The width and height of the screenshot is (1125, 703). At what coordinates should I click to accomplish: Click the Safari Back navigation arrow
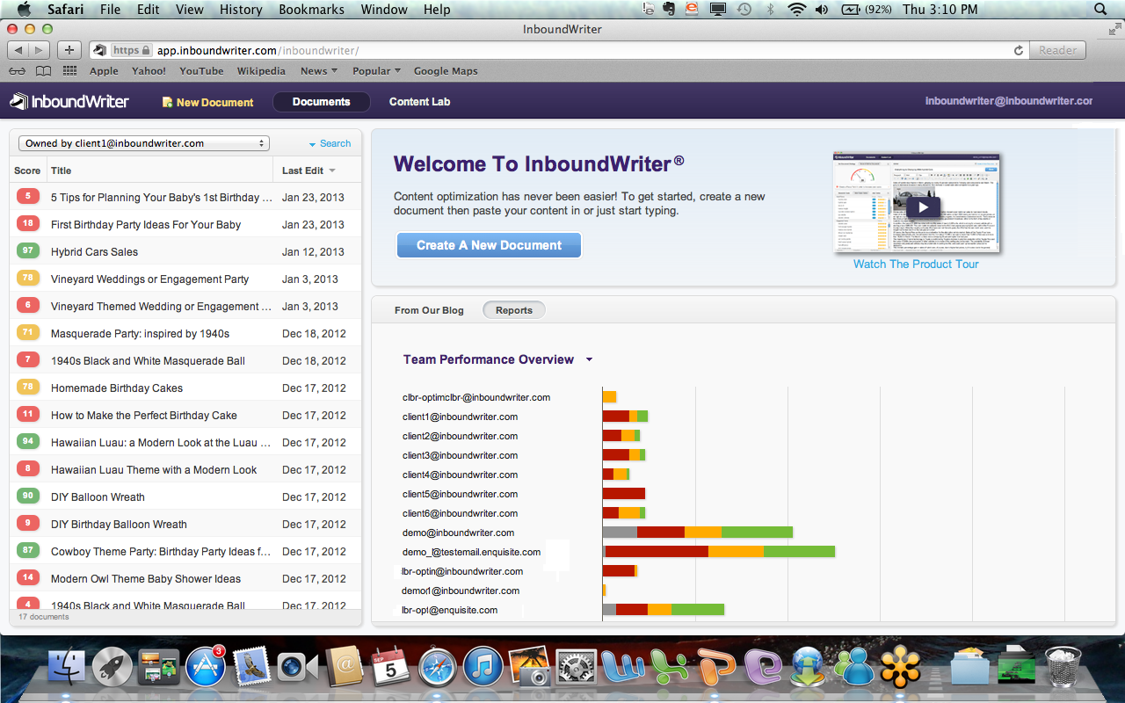[18, 50]
